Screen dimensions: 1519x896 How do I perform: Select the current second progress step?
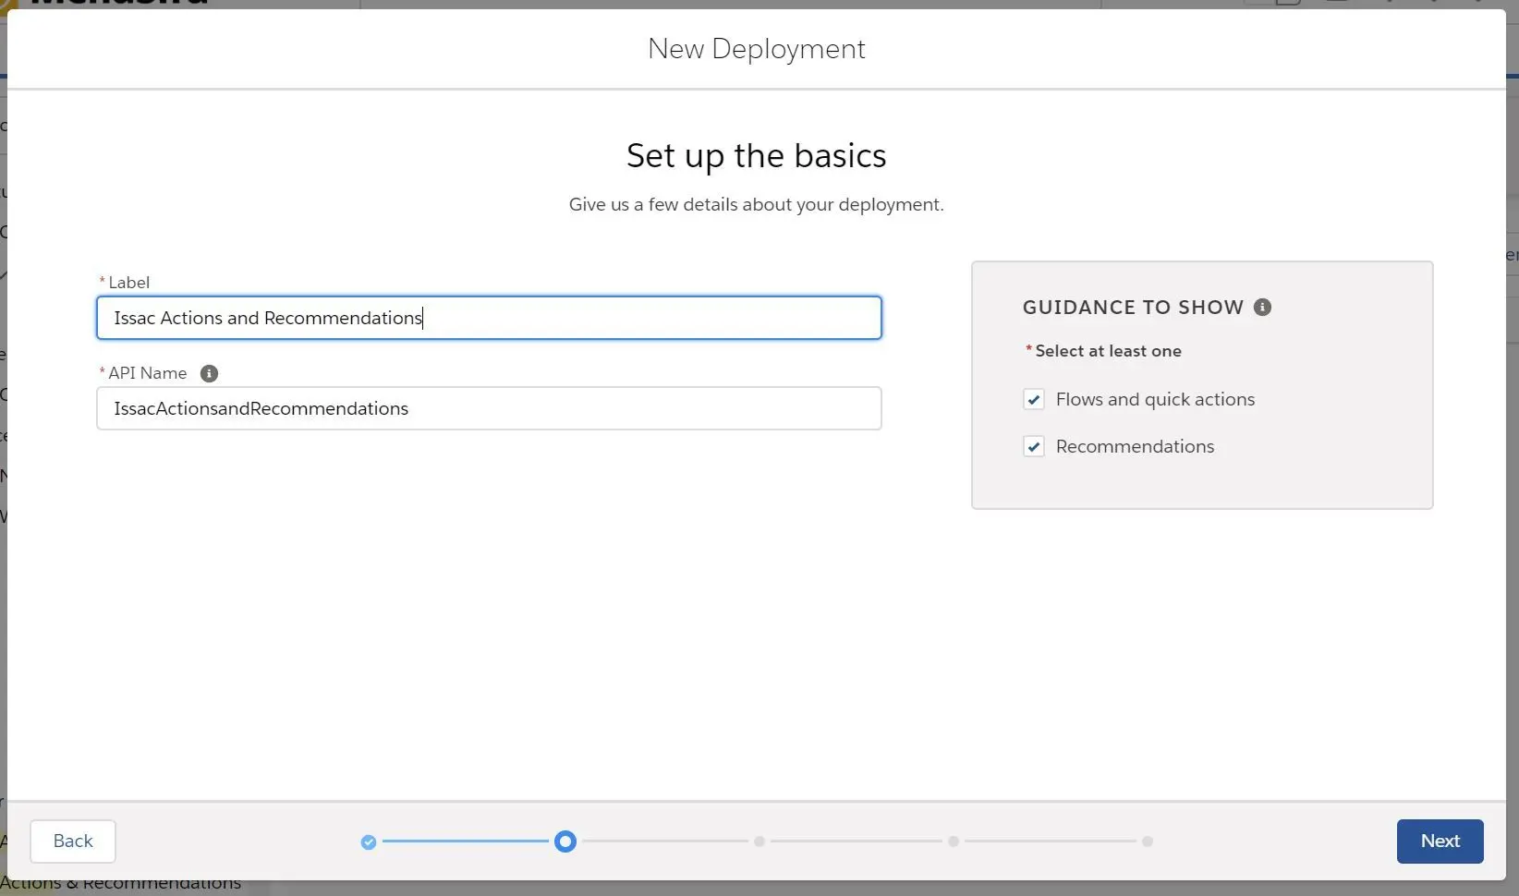click(565, 842)
